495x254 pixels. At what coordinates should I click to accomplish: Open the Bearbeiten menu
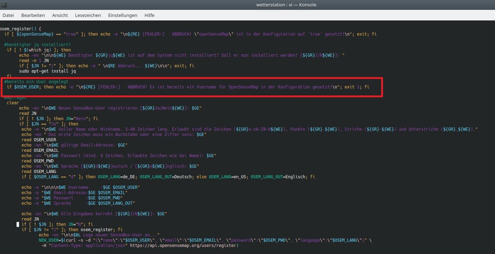[x=33, y=15]
